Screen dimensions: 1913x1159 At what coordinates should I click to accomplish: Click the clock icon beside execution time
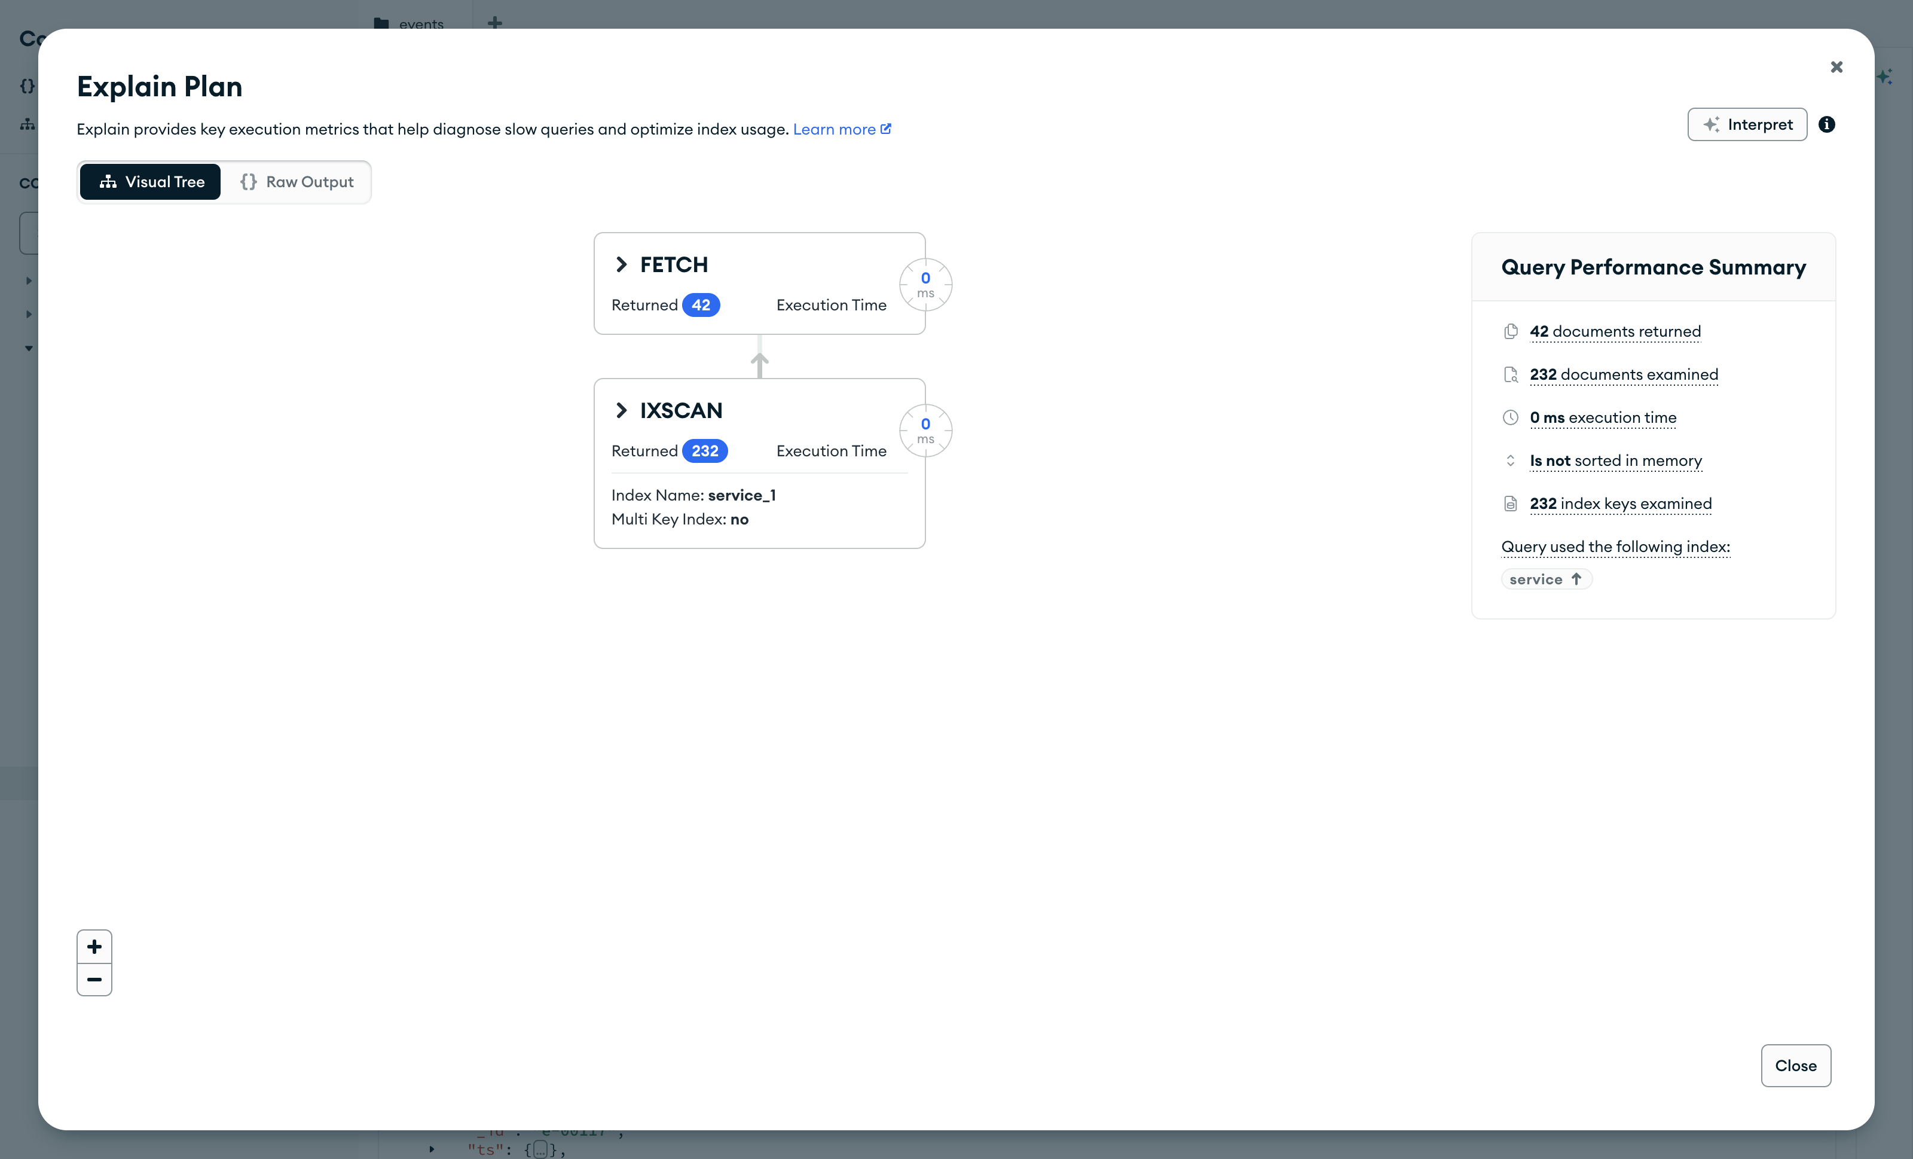1511,418
